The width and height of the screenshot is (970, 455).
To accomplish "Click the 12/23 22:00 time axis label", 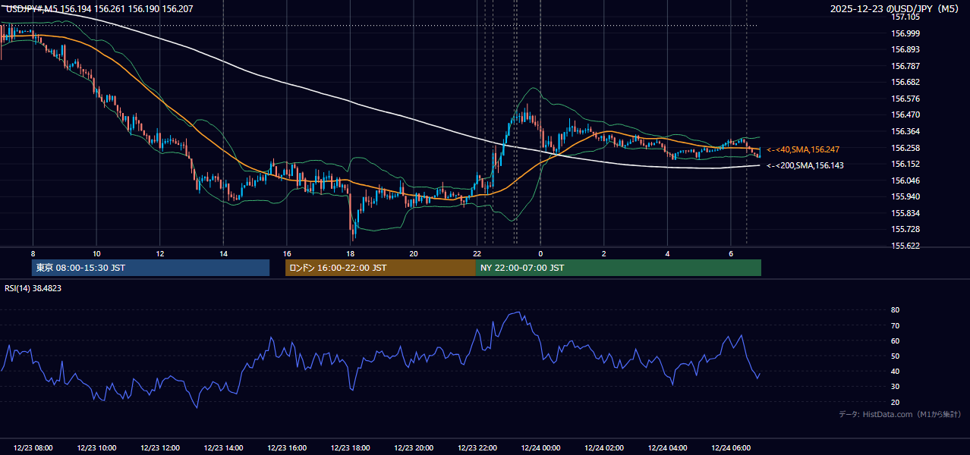I will click(477, 448).
